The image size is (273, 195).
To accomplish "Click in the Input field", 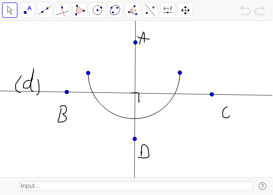I will click(136, 186).
